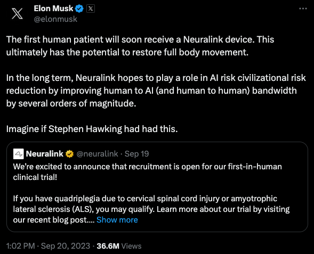Viewport: 314px width, 254px height.
Task: Click the 'Imagine if Stephen Hawking' line
Action: click(x=92, y=129)
